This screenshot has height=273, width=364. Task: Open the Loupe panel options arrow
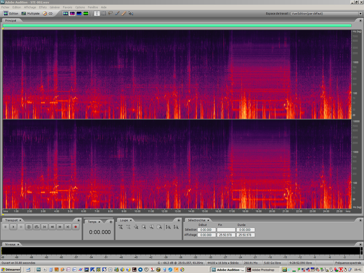[x=179, y=220]
